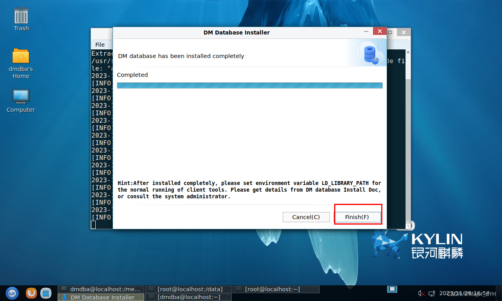Click the muted volume tray icon
The height and width of the screenshot is (301, 502).
click(422, 293)
